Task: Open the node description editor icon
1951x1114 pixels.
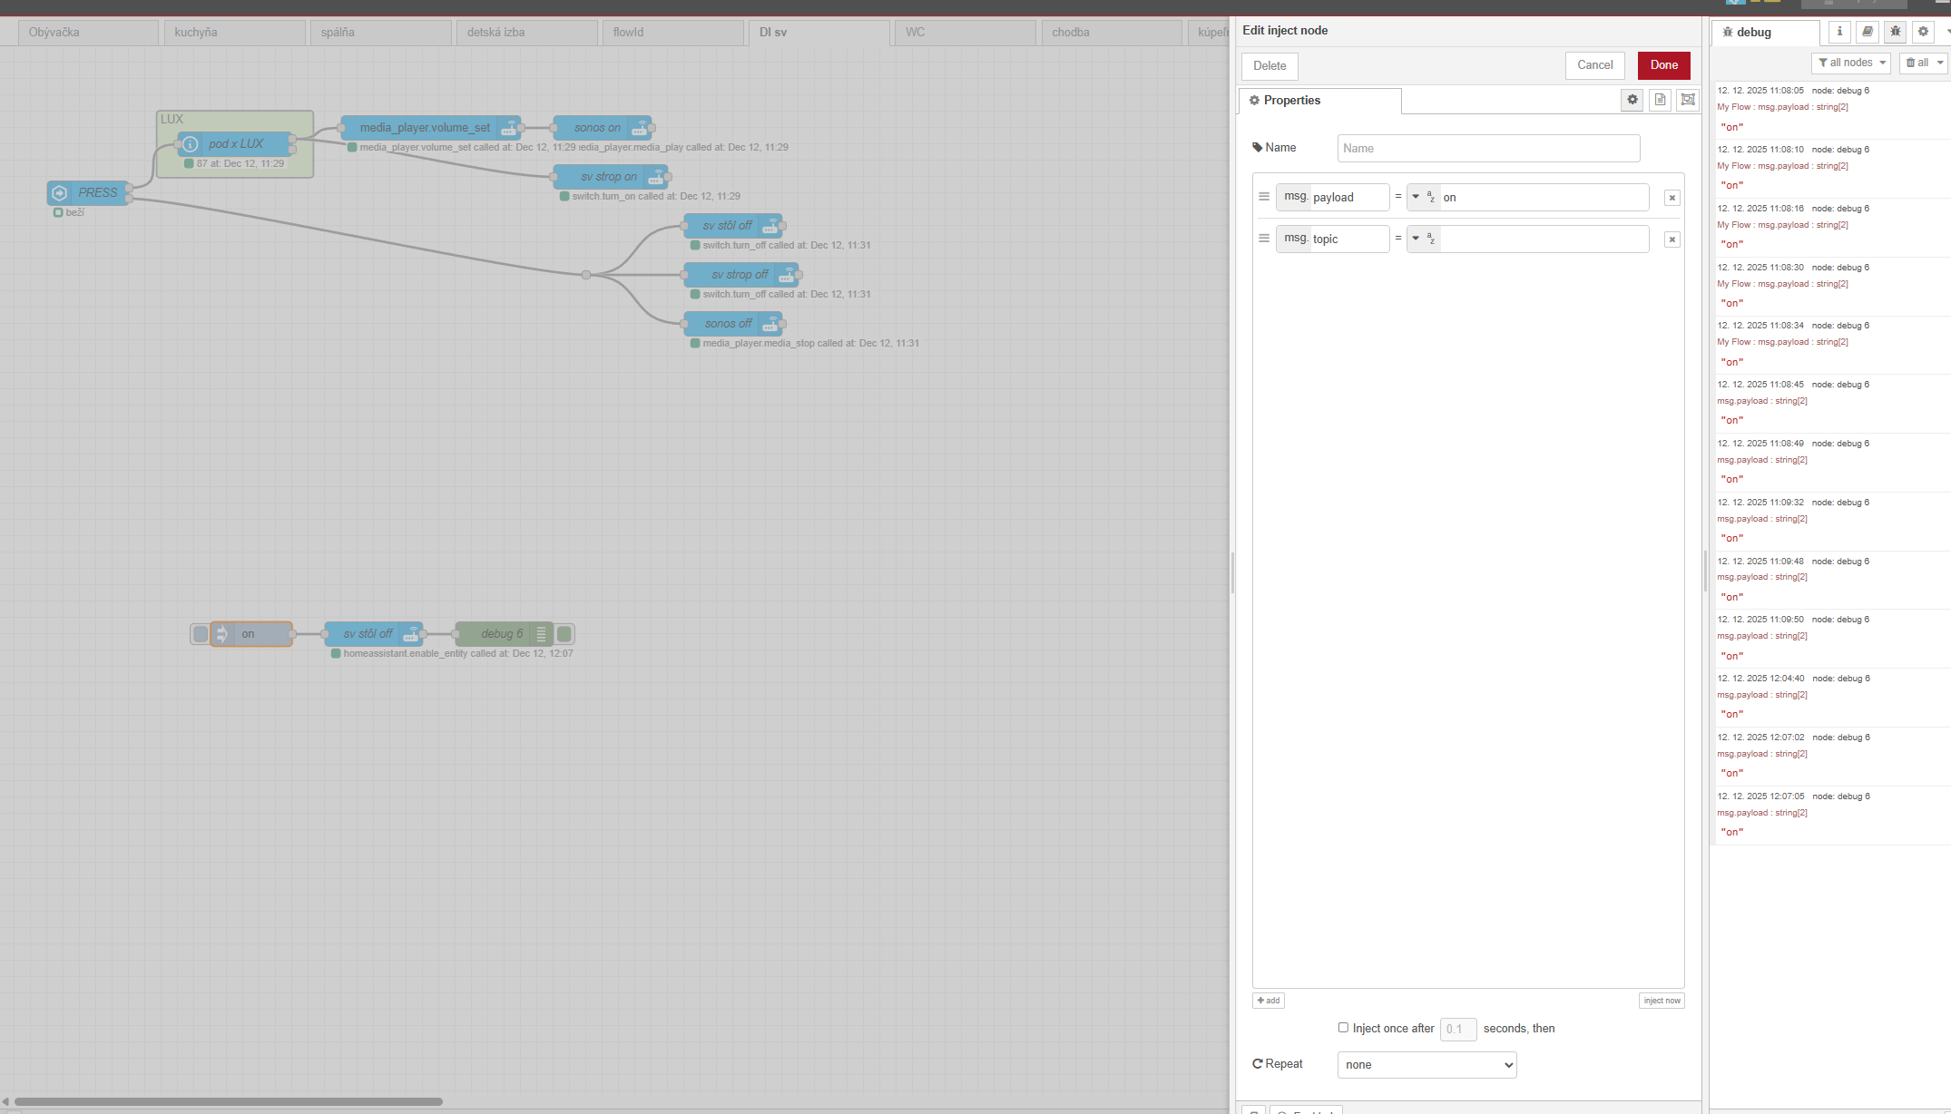Action: (1660, 100)
